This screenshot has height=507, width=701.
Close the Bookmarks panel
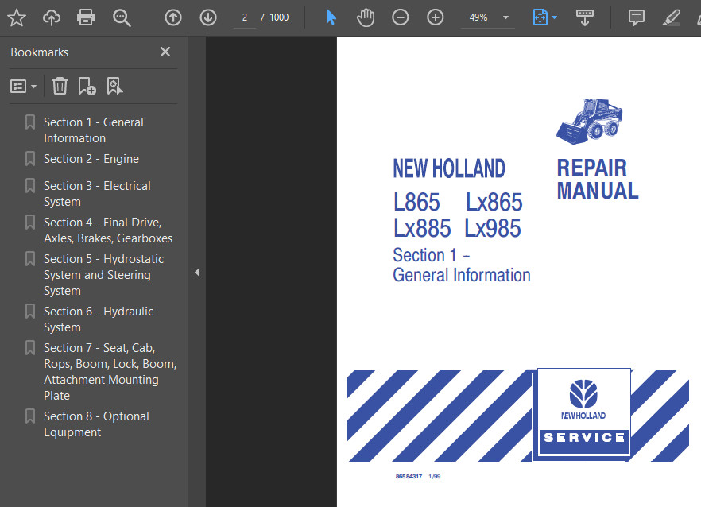click(165, 52)
